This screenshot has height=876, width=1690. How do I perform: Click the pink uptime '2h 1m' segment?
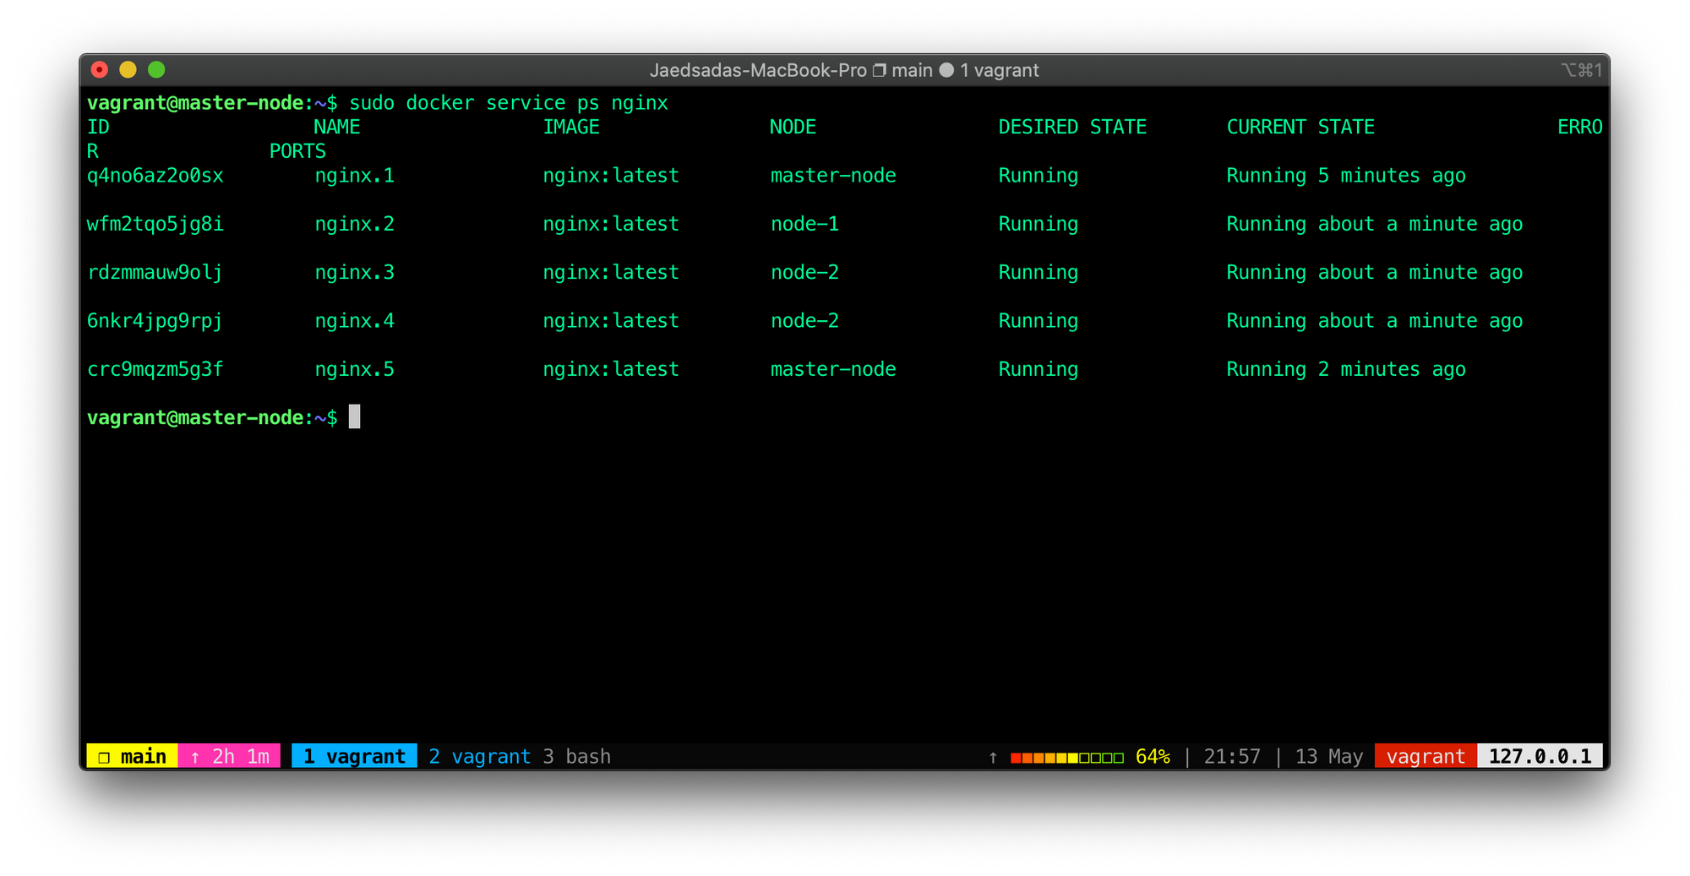(x=229, y=756)
